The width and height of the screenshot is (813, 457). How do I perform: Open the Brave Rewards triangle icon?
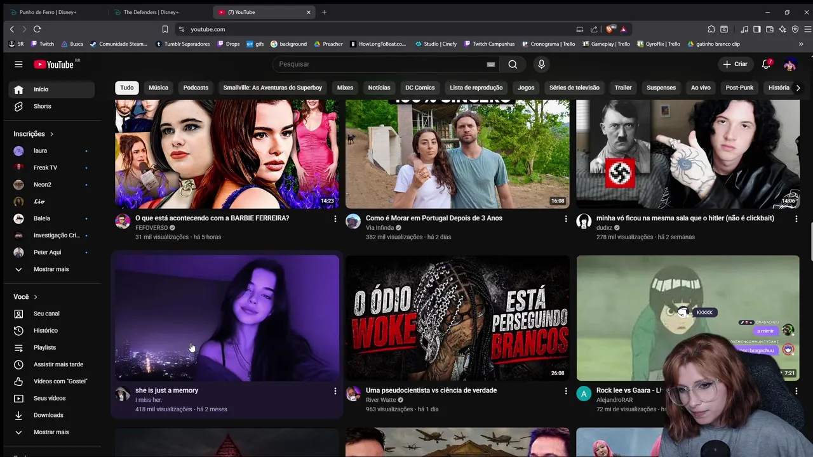coord(624,29)
